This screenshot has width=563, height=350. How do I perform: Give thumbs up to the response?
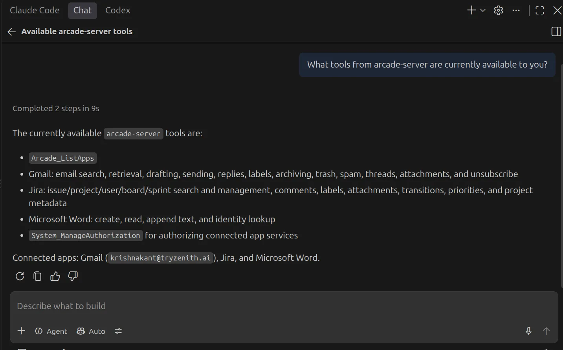pos(55,277)
